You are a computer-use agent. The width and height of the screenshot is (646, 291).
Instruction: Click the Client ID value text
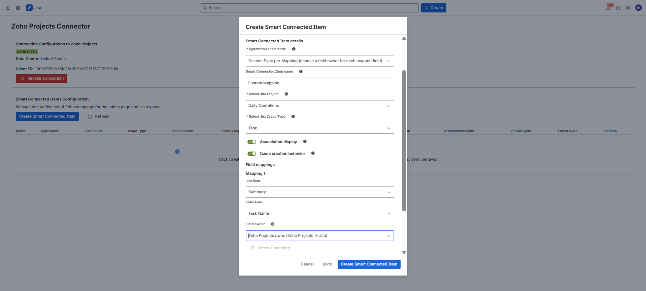click(x=76, y=69)
